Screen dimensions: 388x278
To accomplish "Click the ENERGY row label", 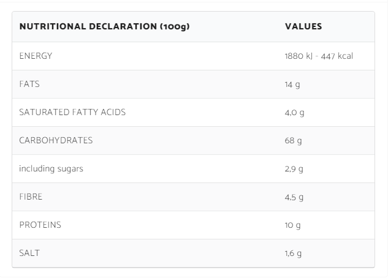I will click(36, 56).
